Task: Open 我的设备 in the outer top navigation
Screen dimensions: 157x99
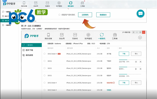Action: 24,4
